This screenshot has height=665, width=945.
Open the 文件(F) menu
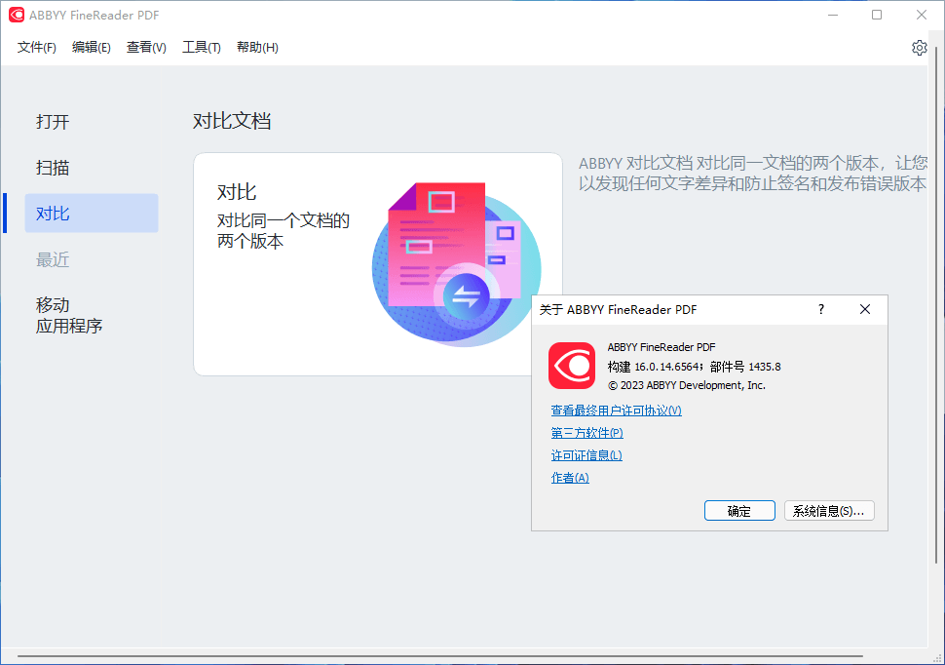(x=37, y=48)
